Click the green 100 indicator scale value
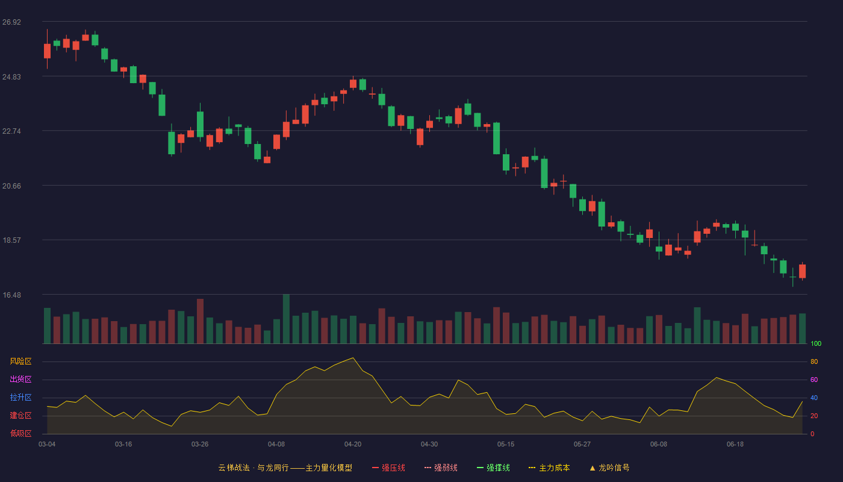The image size is (843, 482). [816, 344]
